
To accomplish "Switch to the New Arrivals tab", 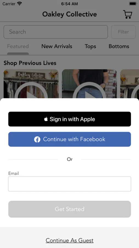I will coord(57,46).
